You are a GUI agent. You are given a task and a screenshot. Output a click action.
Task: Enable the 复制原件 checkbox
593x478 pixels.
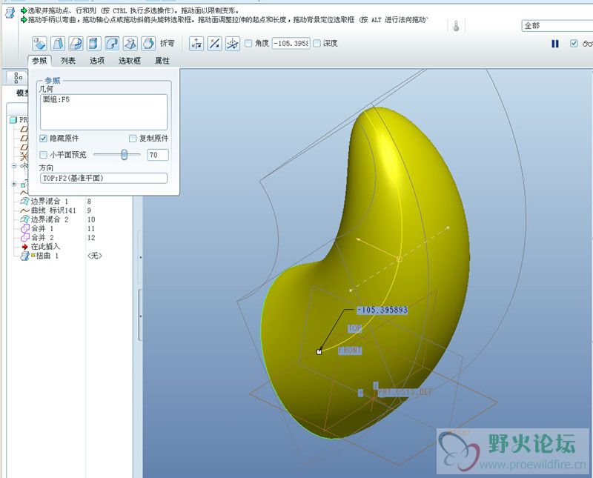133,139
